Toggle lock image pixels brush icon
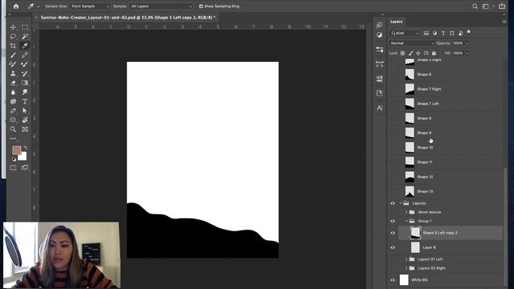 point(410,53)
